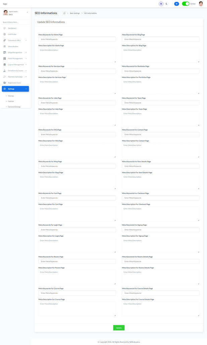207x345 pixels.
Task: Click the Edit Profile sidebar icon
Action: [4, 34]
